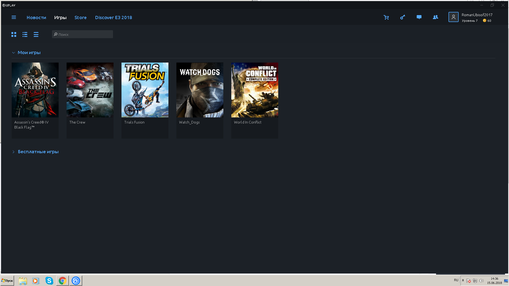Click the action center flag icon
The height and width of the screenshot is (286, 509).
[x=469, y=281]
